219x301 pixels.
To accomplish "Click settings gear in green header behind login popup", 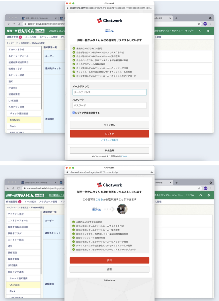I will pyautogui.click(x=208, y=31).
